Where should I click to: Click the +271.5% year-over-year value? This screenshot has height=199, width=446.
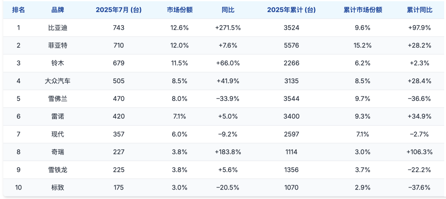[x=228, y=28]
